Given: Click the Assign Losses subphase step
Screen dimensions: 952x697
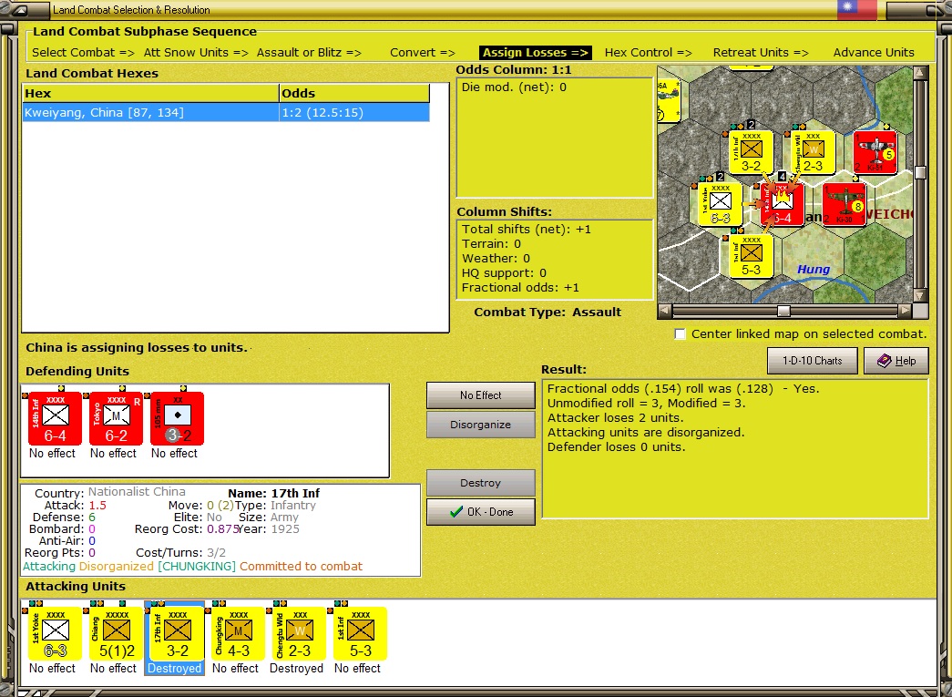Looking at the screenshot, I should (x=536, y=52).
